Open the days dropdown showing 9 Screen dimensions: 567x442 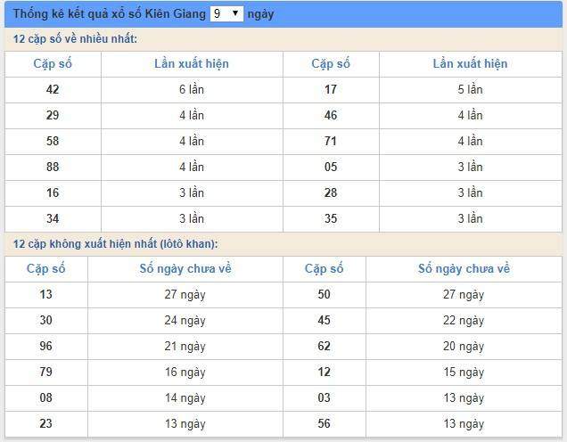226,13
